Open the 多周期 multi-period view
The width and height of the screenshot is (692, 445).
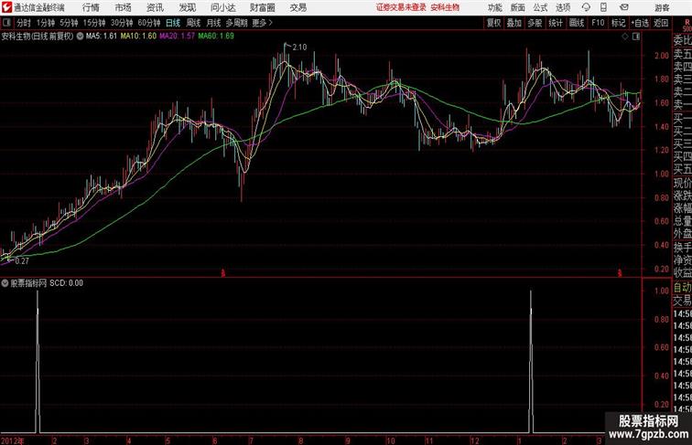click(236, 23)
